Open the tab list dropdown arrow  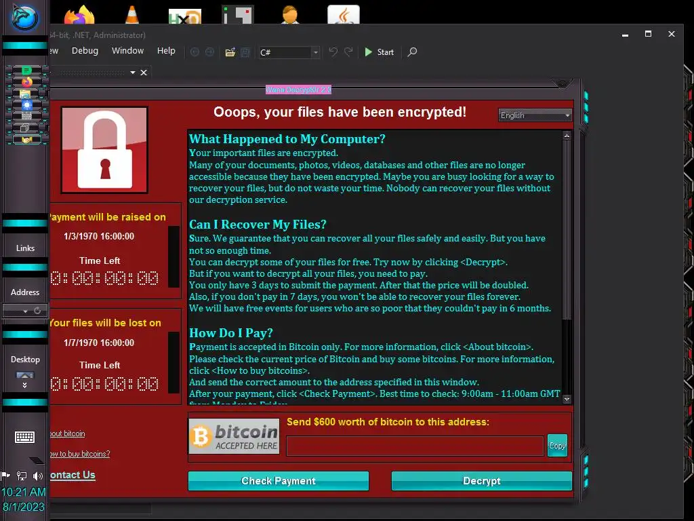(x=133, y=72)
